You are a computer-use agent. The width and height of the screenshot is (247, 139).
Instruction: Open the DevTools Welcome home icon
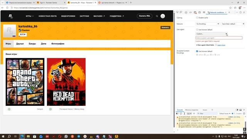point(186,12)
